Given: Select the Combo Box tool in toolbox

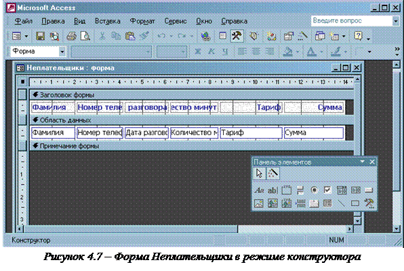Looking at the screenshot, I should [x=342, y=190].
